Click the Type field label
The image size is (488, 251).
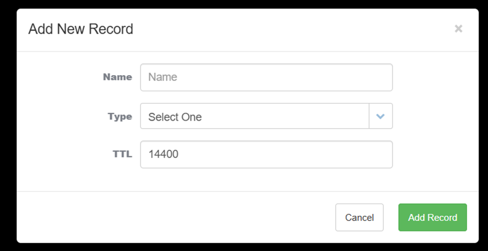120,117
